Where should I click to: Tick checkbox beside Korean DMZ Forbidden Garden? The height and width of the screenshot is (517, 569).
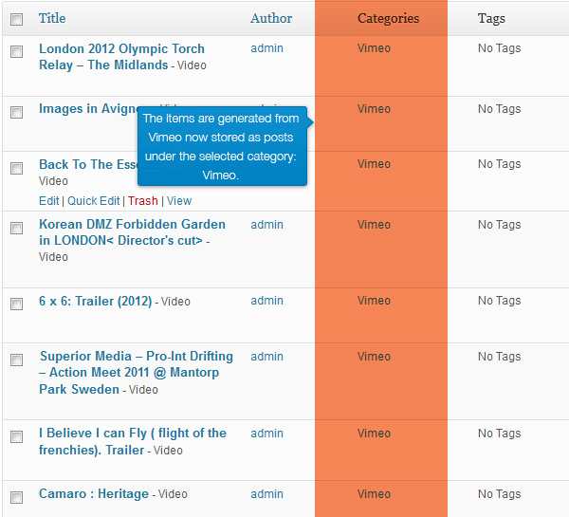coord(16,228)
